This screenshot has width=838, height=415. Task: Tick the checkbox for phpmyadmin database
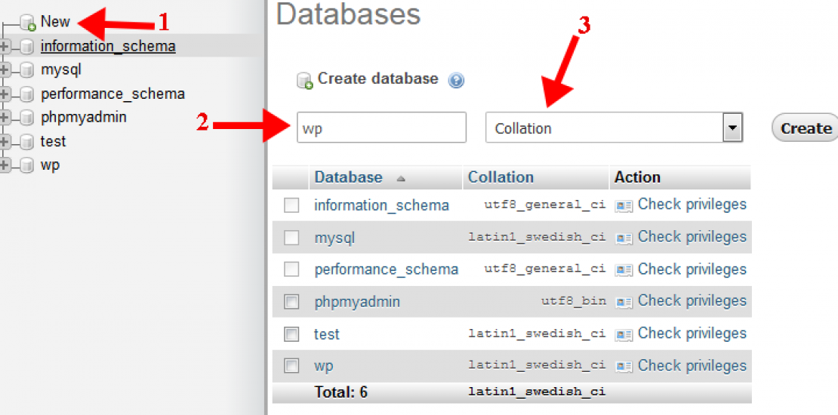pos(291,302)
